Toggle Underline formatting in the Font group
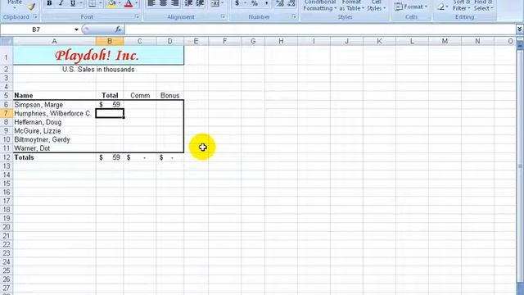Screen dimensions: 524x295 point(73,3)
